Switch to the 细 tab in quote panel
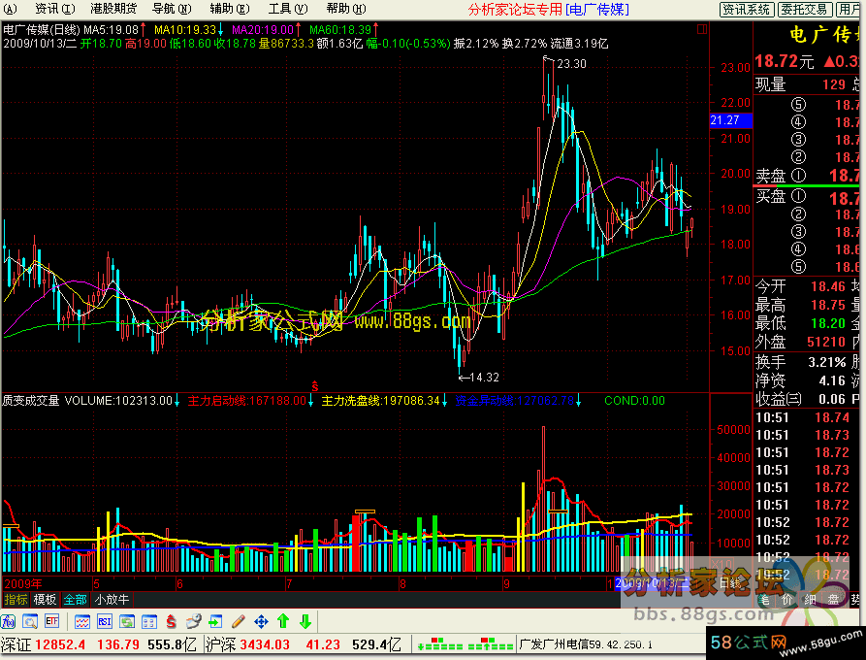This screenshot has height=660, width=866. pyautogui.click(x=810, y=600)
